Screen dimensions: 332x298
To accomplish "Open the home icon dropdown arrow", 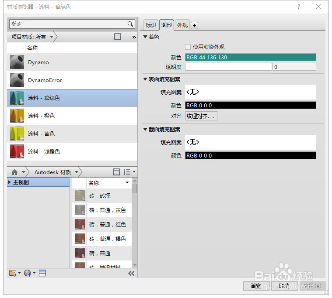I will click(x=24, y=172).
